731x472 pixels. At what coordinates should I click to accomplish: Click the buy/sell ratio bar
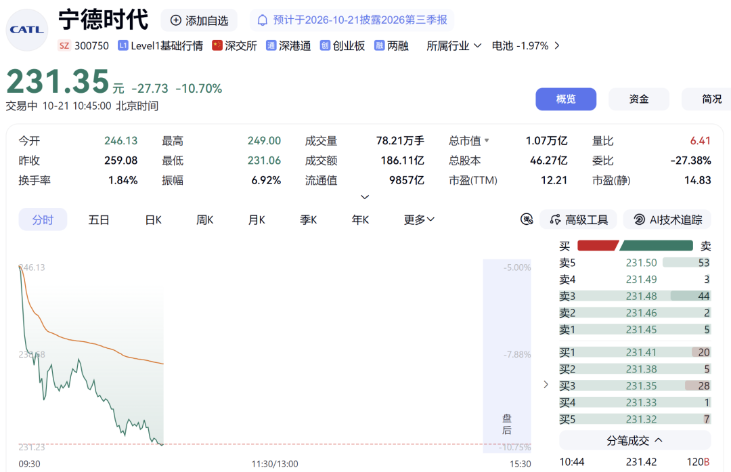tap(635, 245)
